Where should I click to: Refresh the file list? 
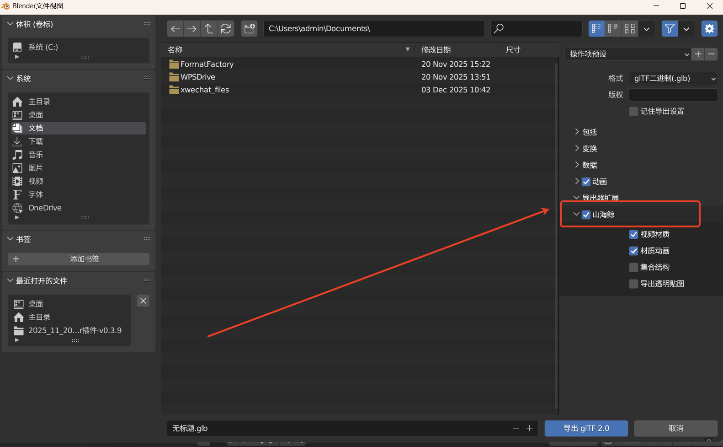tap(226, 29)
